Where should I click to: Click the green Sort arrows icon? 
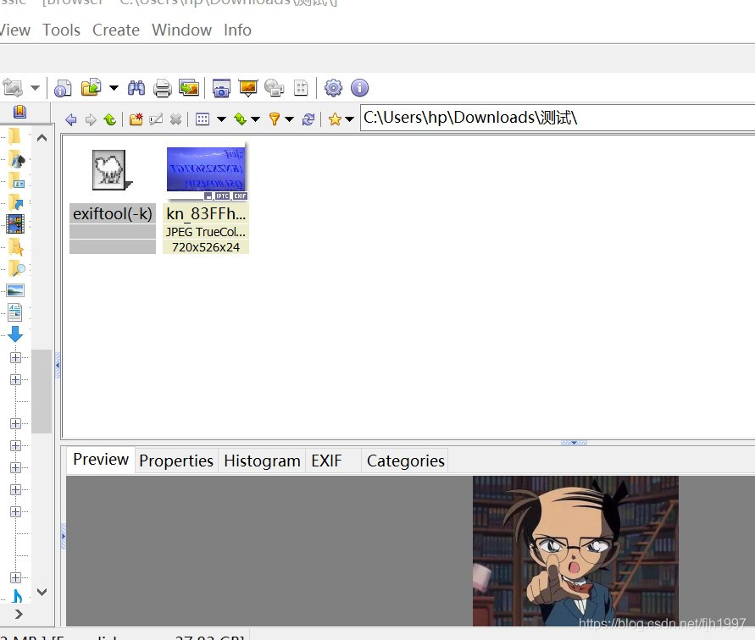click(240, 119)
